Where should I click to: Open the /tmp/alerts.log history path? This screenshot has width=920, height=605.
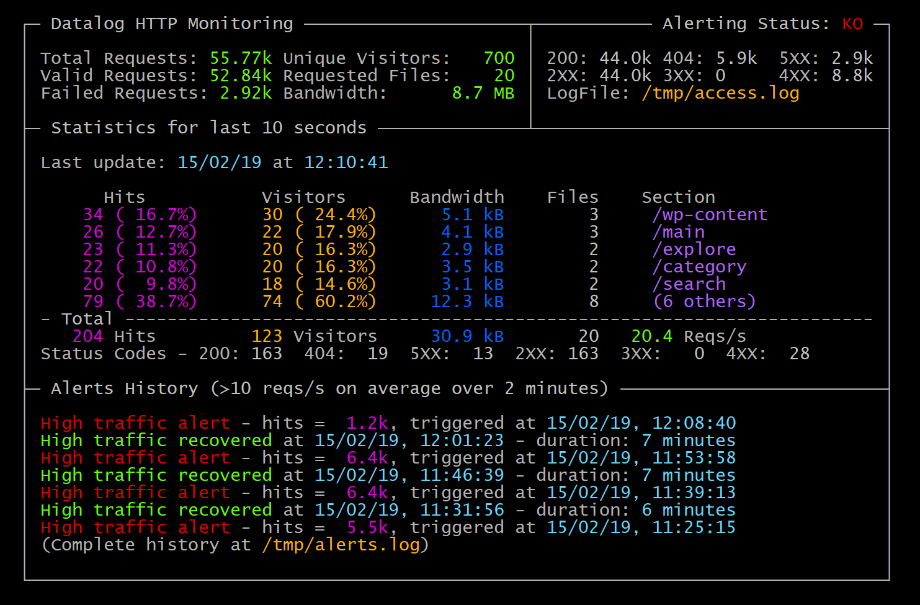pos(341,545)
